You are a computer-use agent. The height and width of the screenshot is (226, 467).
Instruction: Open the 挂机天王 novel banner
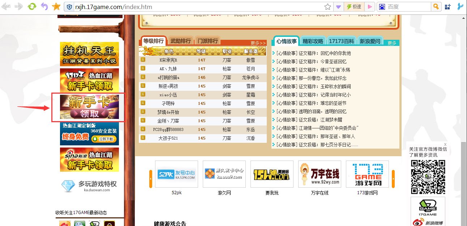[x=89, y=54]
